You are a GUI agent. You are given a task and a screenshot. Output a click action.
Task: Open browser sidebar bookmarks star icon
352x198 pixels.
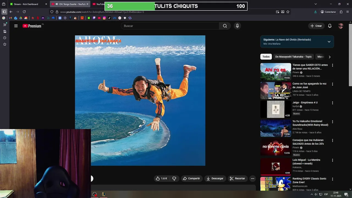5,44
